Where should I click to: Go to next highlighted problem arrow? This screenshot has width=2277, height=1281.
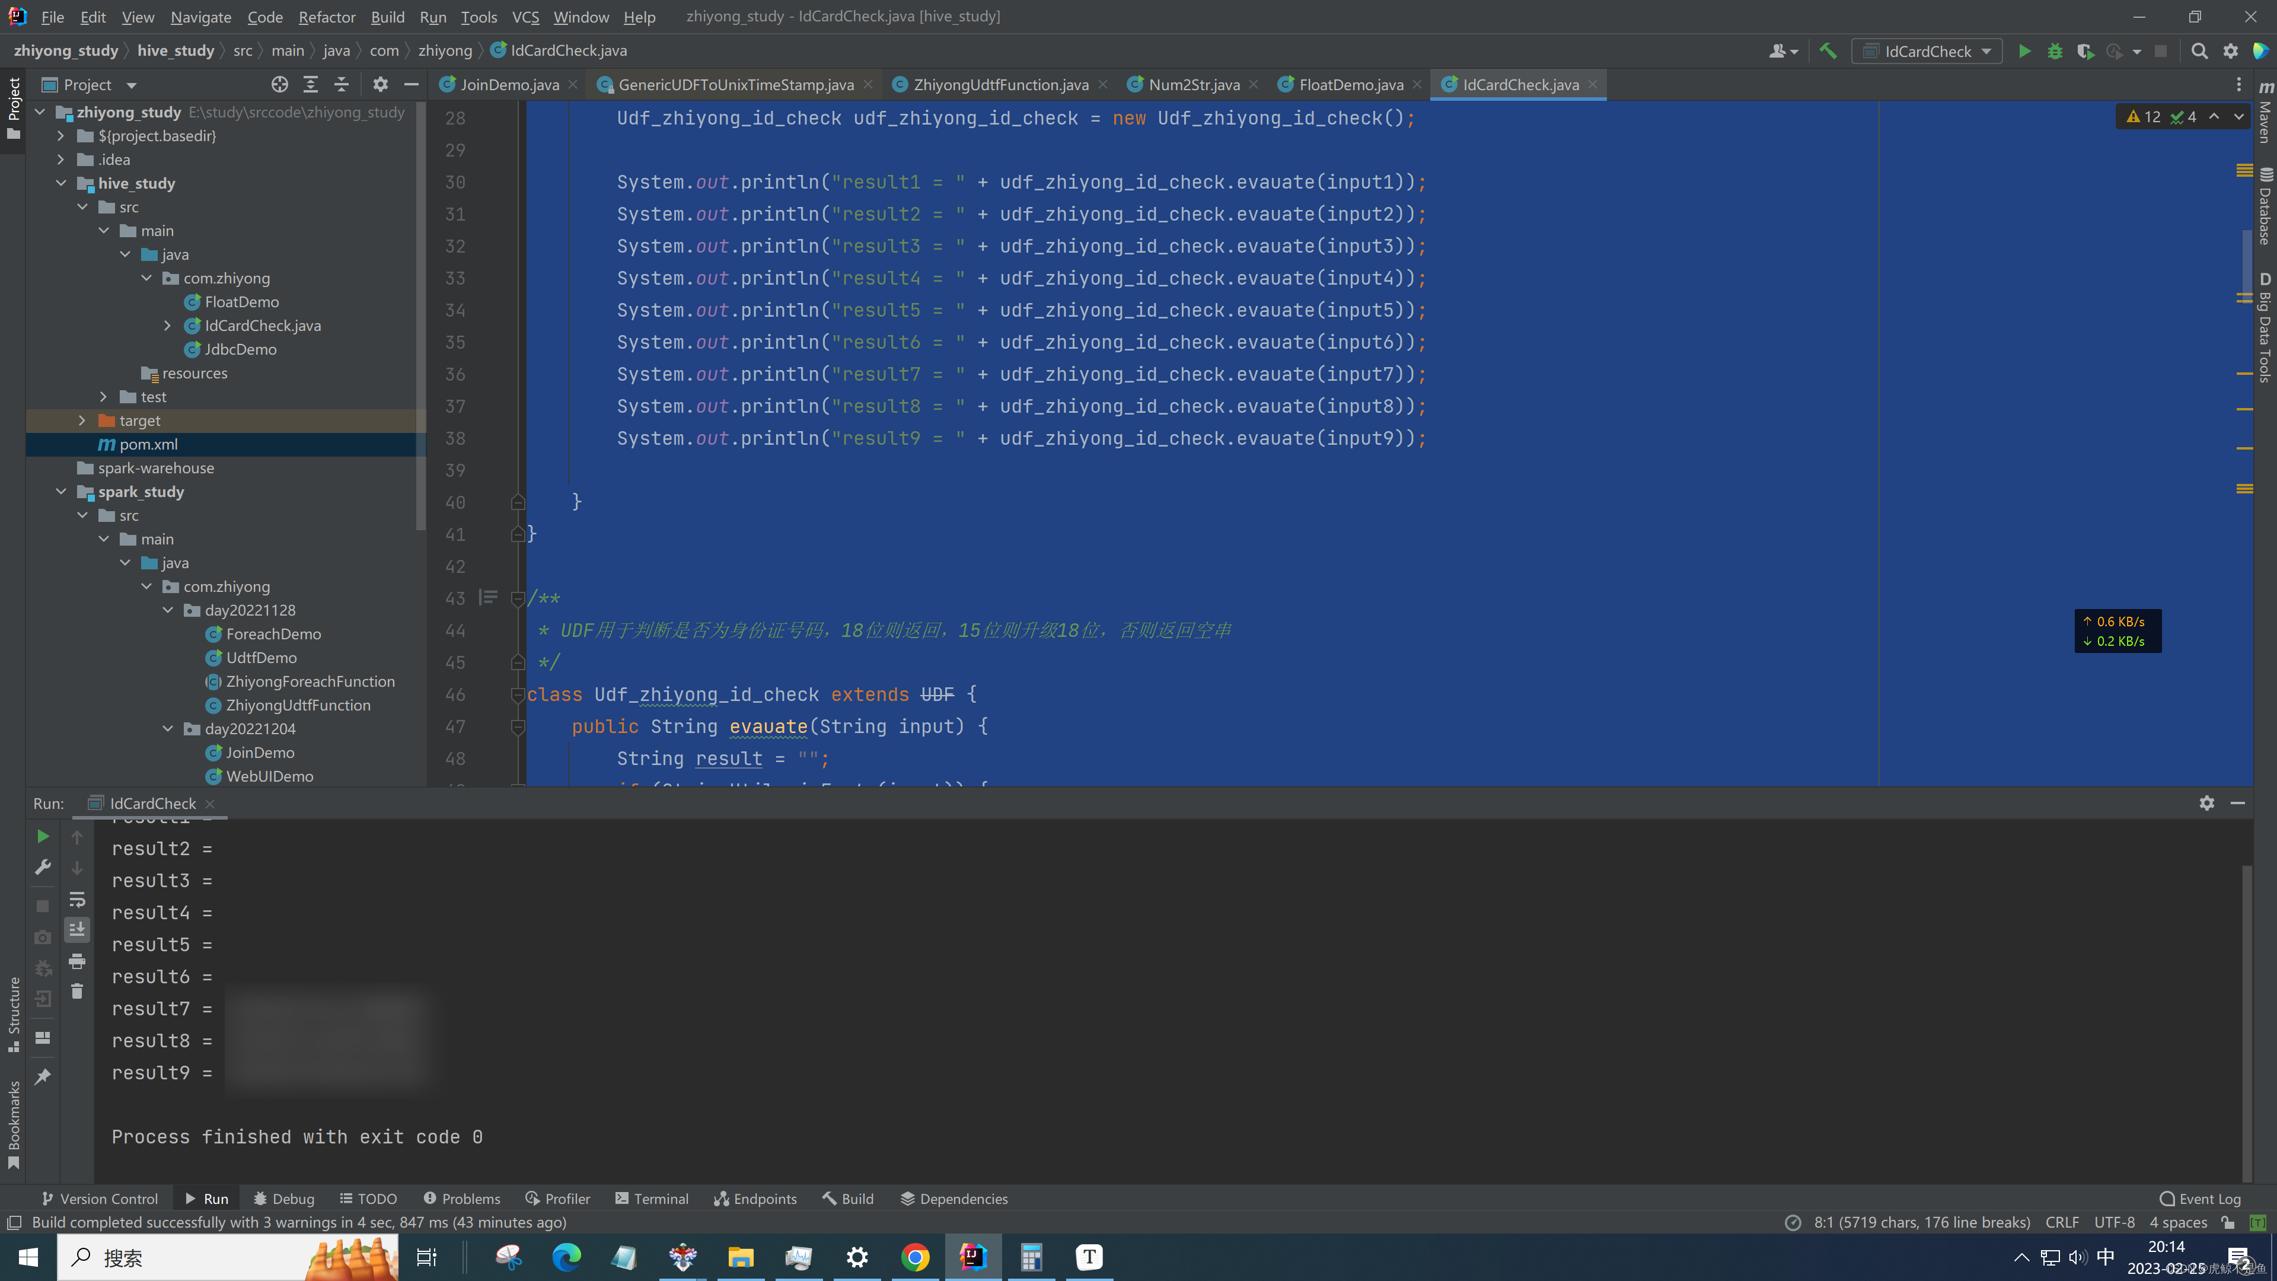[2239, 117]
